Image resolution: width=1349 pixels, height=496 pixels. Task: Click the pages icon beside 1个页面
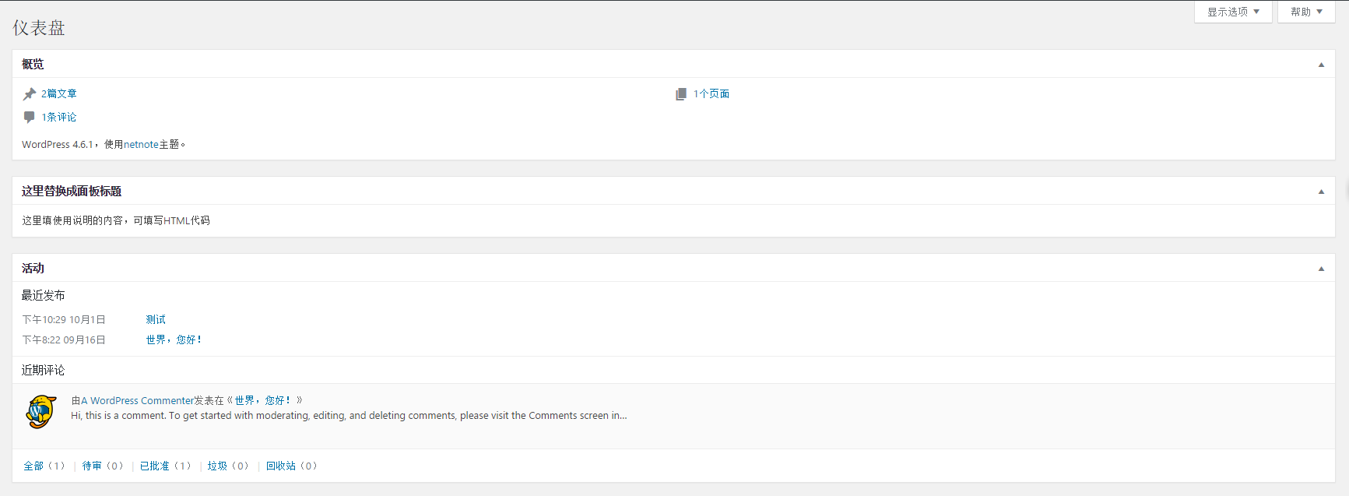(x=681, y=93)
